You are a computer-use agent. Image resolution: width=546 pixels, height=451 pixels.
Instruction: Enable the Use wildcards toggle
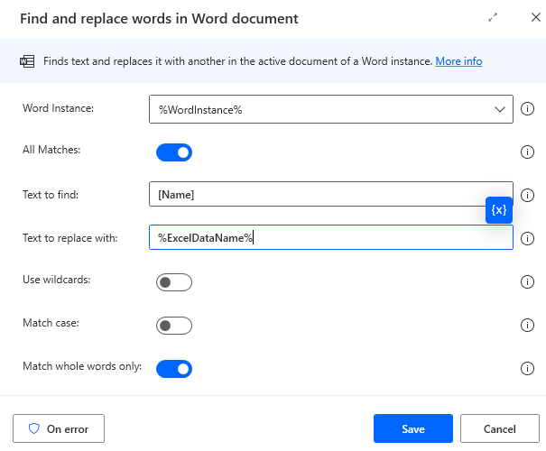[174, 282]
